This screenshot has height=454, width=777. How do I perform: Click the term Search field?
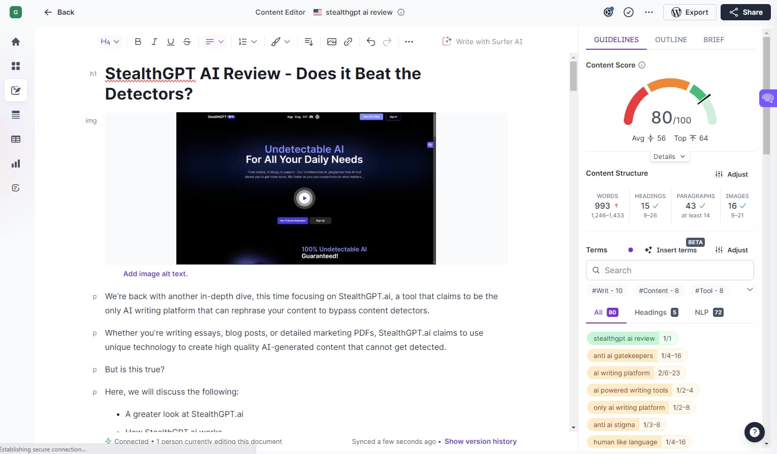point(670,270)
